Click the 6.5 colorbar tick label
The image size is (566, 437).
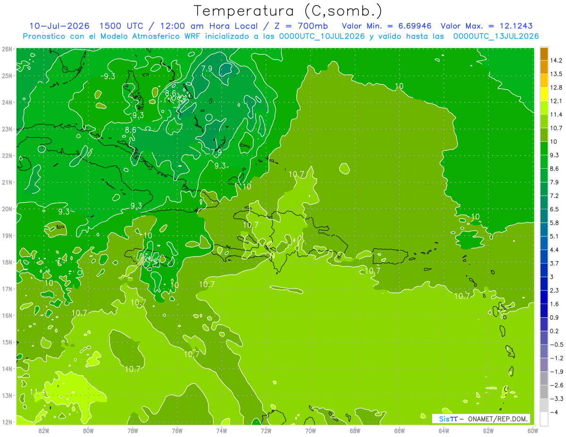pos(555,209)
